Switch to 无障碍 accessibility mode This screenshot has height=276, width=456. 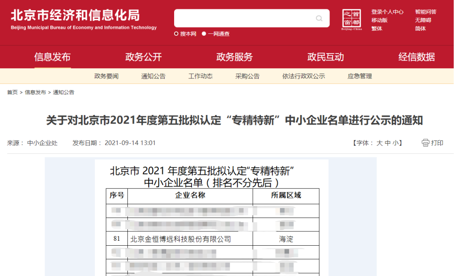pos(423,20)
